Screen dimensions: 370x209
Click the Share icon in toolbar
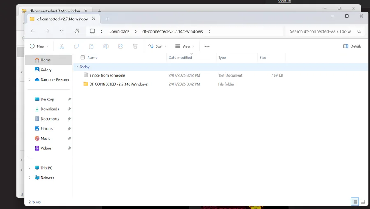pos(120,46)
